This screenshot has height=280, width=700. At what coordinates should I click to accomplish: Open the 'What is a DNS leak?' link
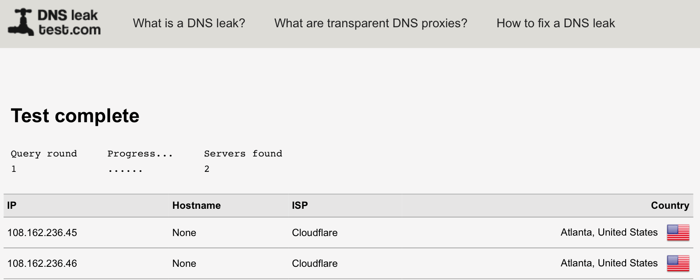click(189, 23)
